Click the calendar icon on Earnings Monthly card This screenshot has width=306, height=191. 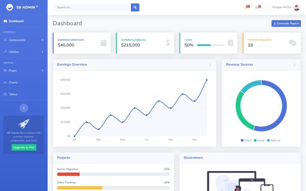(103, 43)
